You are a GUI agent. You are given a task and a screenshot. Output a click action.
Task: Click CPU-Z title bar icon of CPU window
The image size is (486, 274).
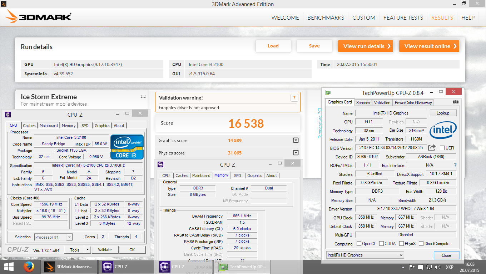point(8,115)
